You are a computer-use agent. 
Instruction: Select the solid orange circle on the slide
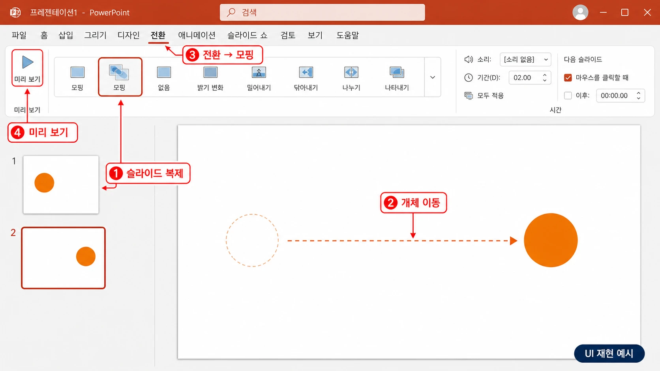[x=551, y=240]
